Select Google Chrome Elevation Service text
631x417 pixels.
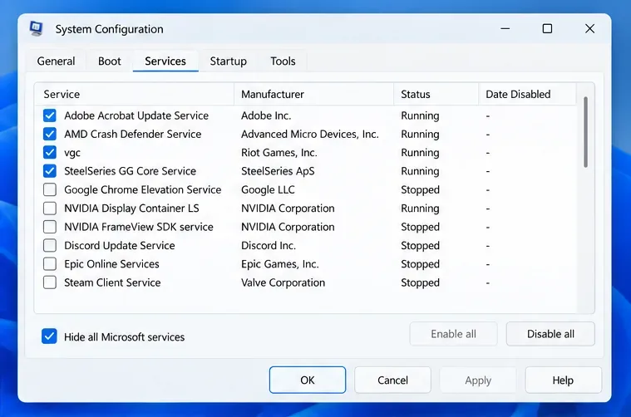pyautogui.click(x=143, y=189)
